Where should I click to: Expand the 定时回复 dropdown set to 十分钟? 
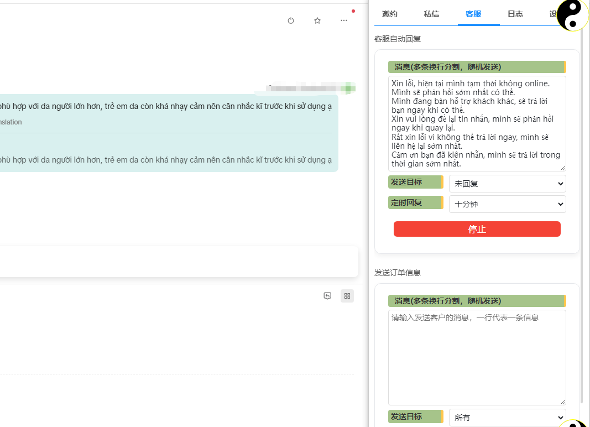(507, 204)
